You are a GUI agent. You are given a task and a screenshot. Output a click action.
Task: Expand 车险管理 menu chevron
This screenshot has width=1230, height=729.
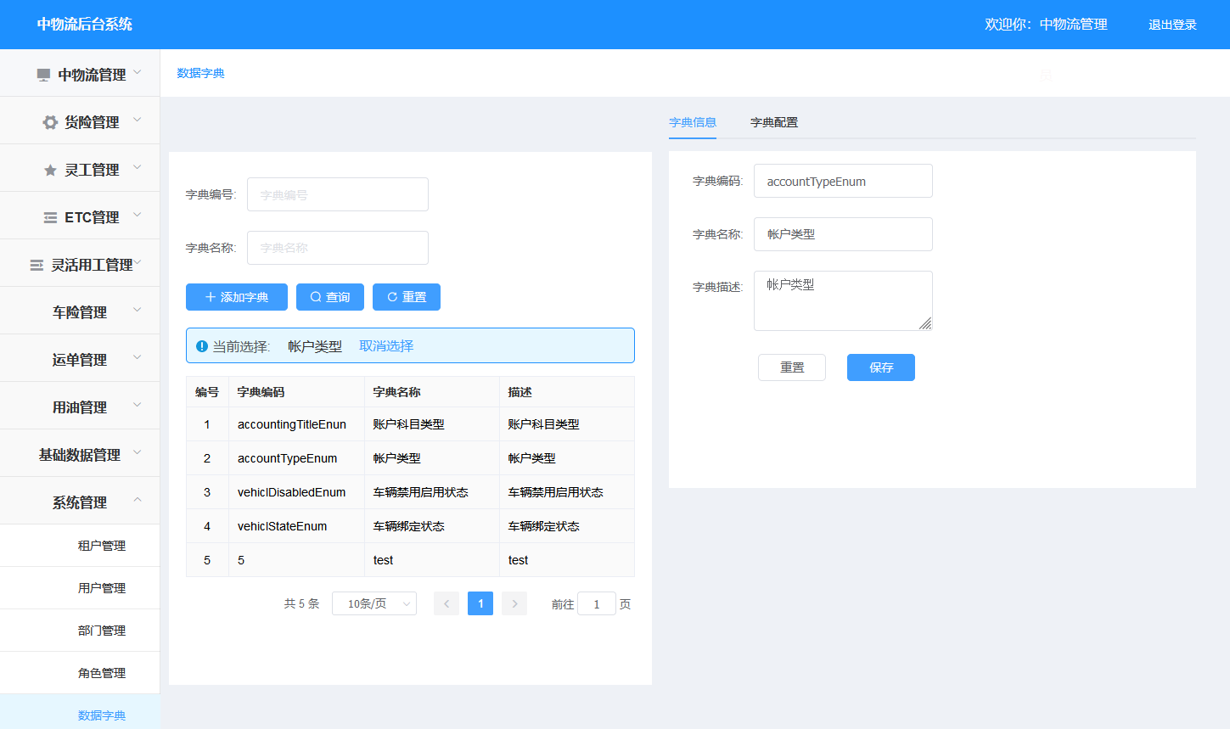point(138,310)
